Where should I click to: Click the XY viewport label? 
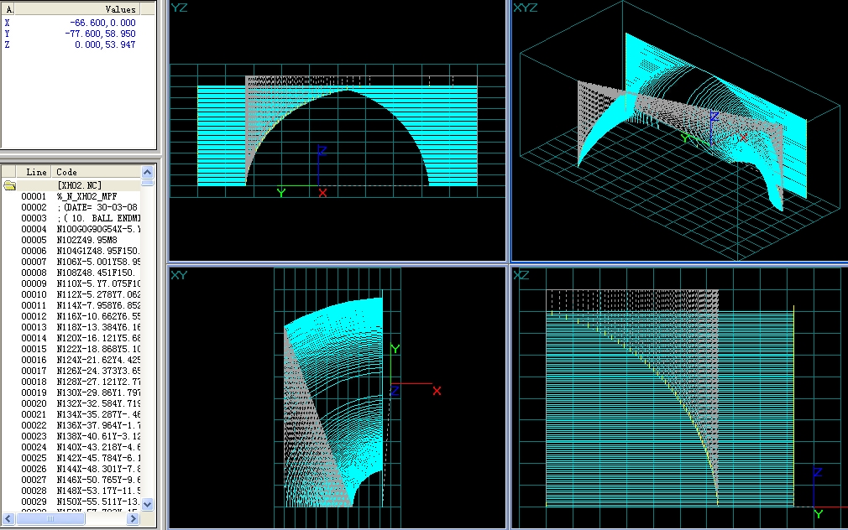coord(179,275)
